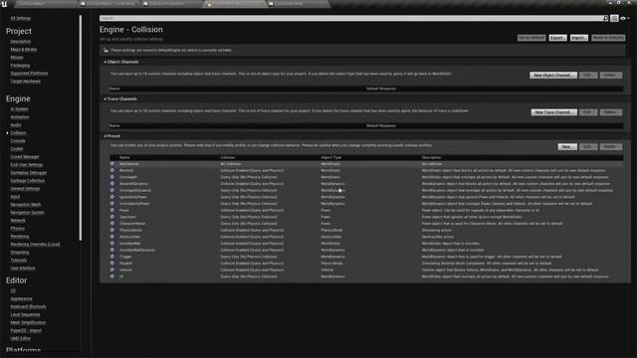Click Reset to Defaults button
The image size is (637, 358).
608,38
